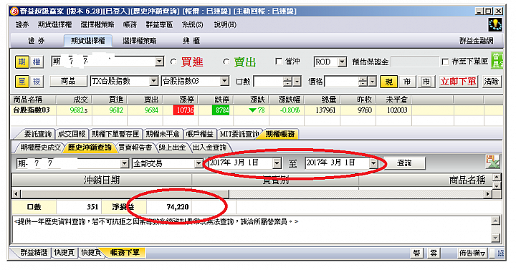
Task: Switch to 單 single-order mode
Action: click(21, 81)
